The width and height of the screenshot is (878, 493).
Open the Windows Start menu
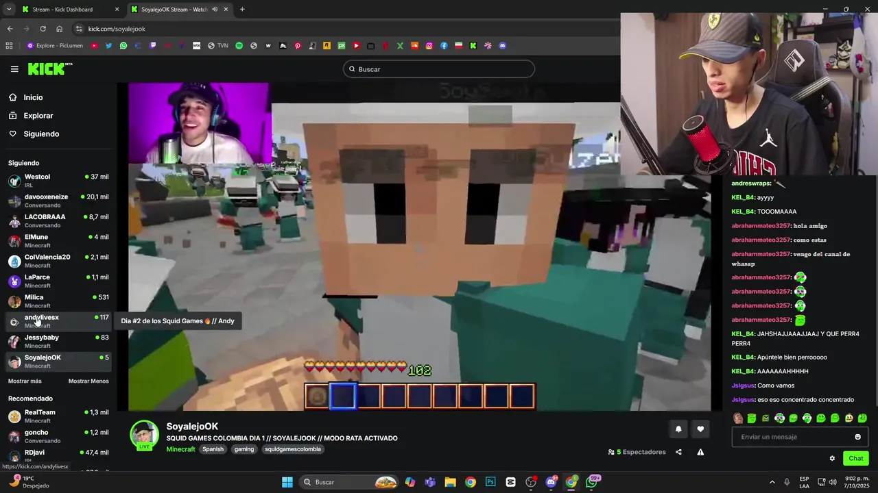(x=287, y=482)
